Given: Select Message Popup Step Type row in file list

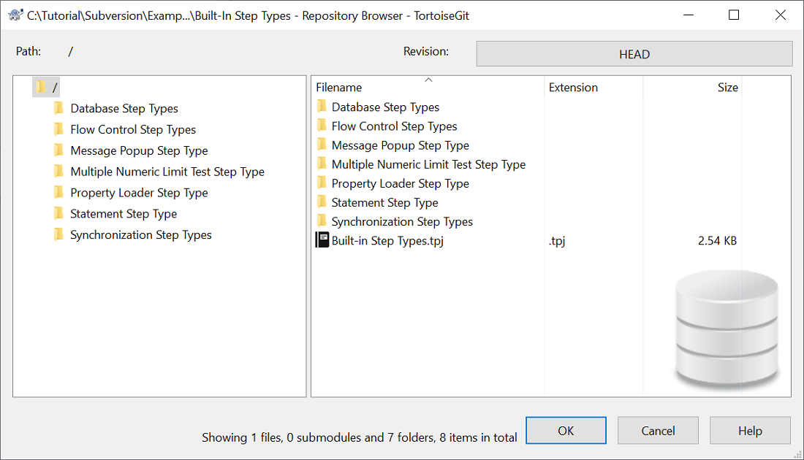Looking at the screenshot, I should click(401, 145).
